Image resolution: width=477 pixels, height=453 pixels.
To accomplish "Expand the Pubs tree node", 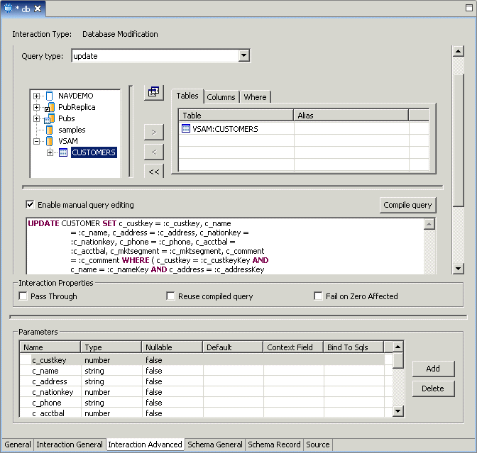I will [36, 118].
